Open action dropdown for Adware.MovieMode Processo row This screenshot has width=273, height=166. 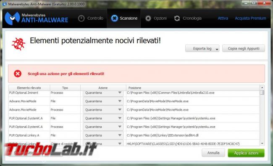coord(103,110)
